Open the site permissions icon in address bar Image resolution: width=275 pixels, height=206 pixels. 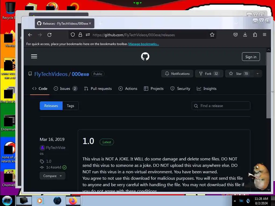pyautogui.click(x=88, y=35)
